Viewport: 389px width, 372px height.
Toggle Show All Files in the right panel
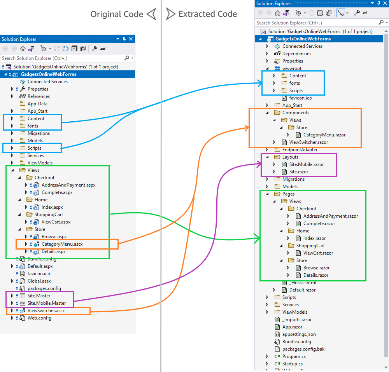(x=328, y=13)
